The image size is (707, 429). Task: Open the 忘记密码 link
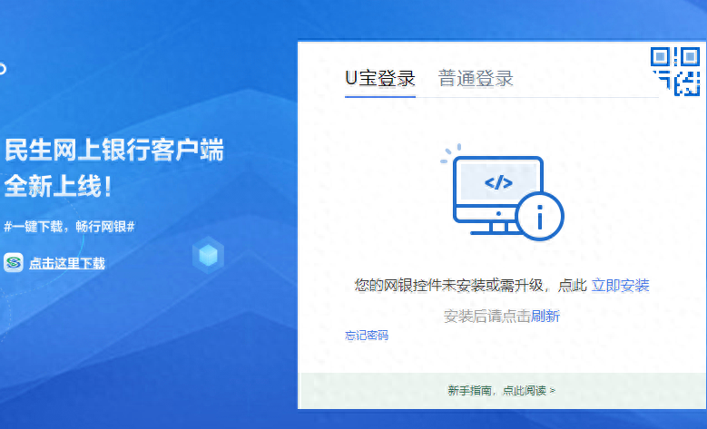pyautogui.click(x=367, y=336)
